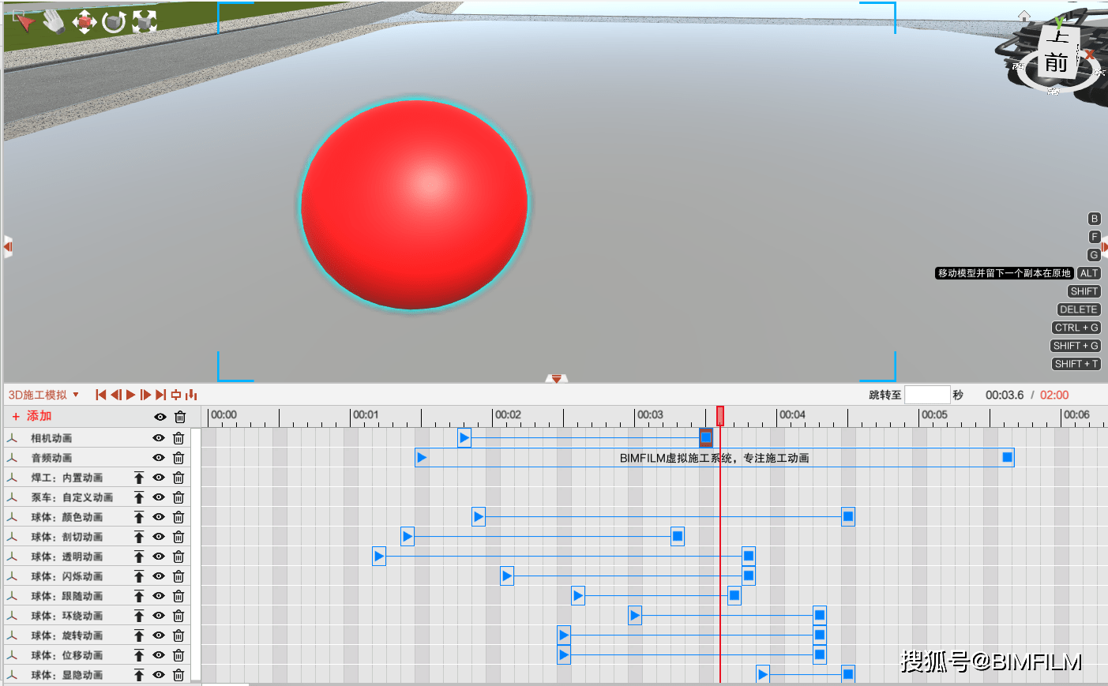
Task: Click end keyframe of 音频动画 clip
Action: [x=1007, y=457]
